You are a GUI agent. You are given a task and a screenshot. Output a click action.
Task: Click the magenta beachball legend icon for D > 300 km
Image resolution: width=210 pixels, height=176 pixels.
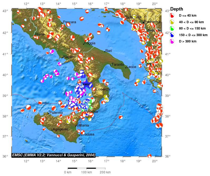172,41
